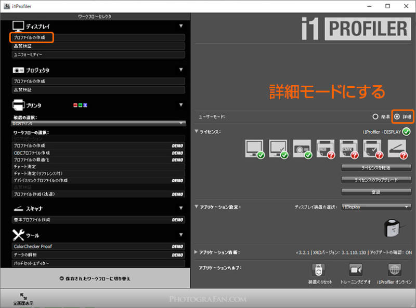Click the Scanner section icon
The height and width of the screenshot is (308, 416).
point(18,209)
